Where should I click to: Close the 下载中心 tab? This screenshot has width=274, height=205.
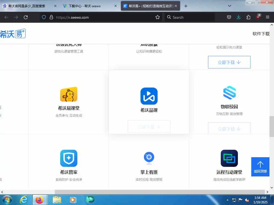116,6
